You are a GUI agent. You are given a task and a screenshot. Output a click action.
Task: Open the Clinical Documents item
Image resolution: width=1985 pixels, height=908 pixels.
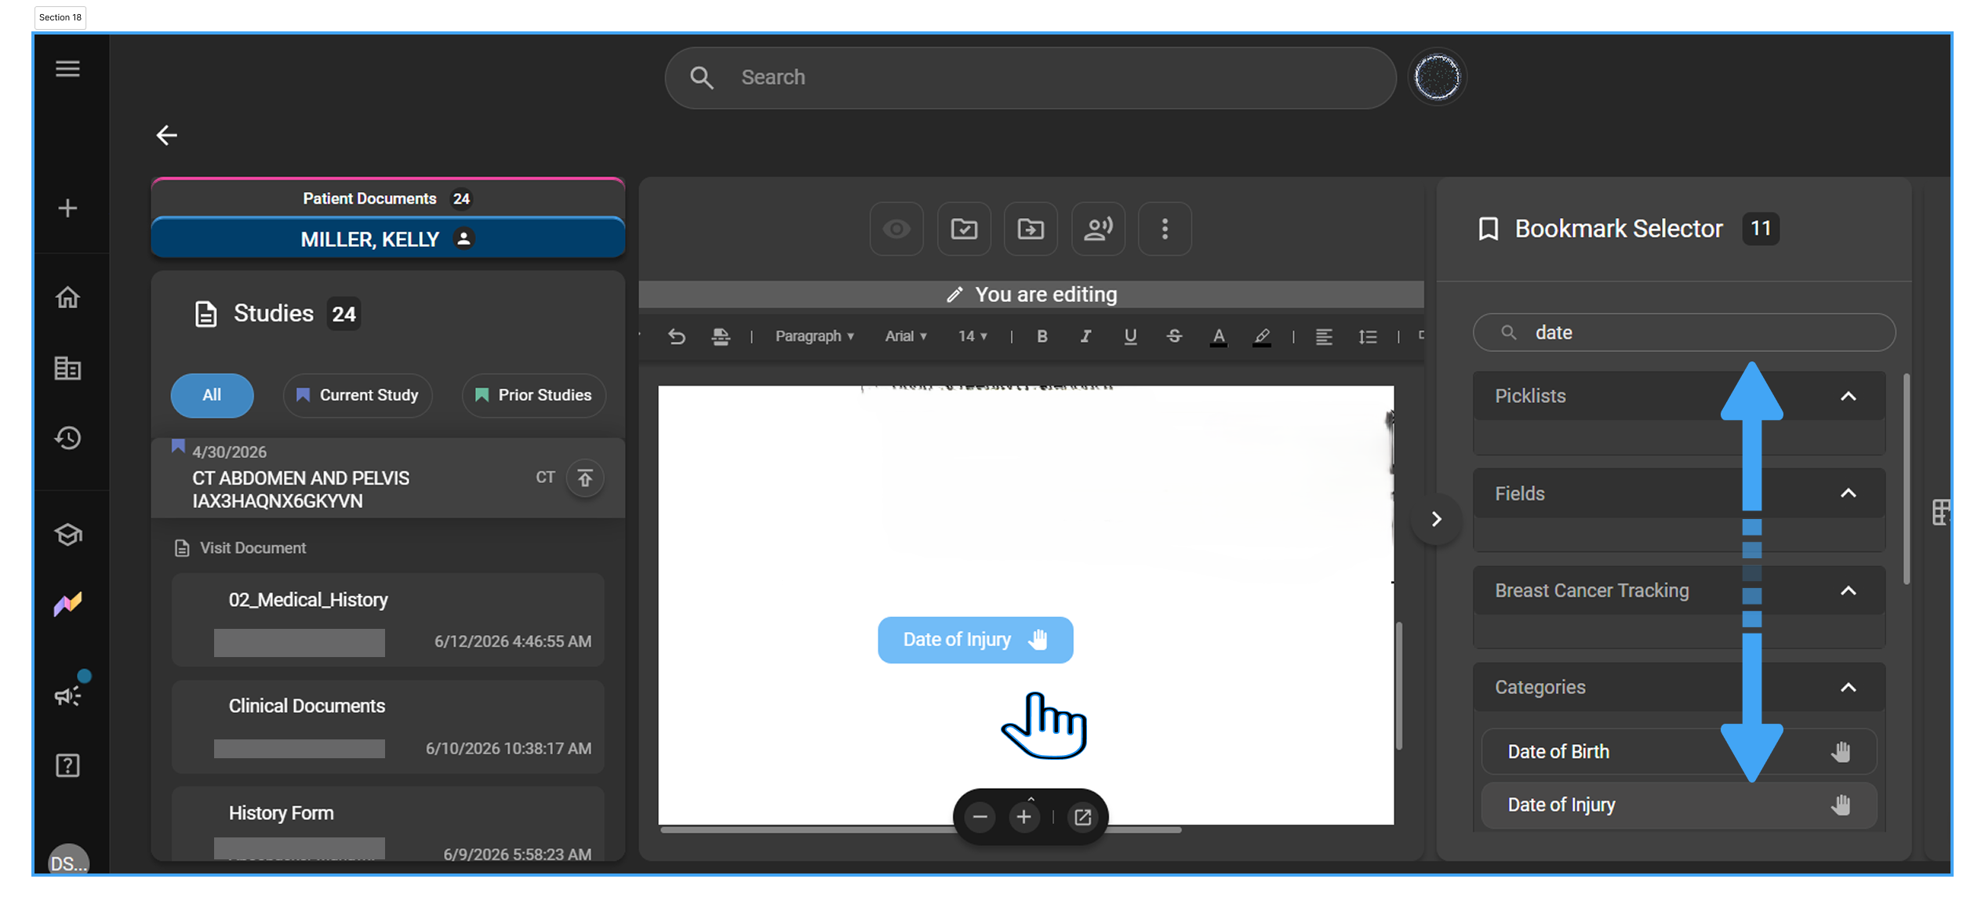coord(387,726)
